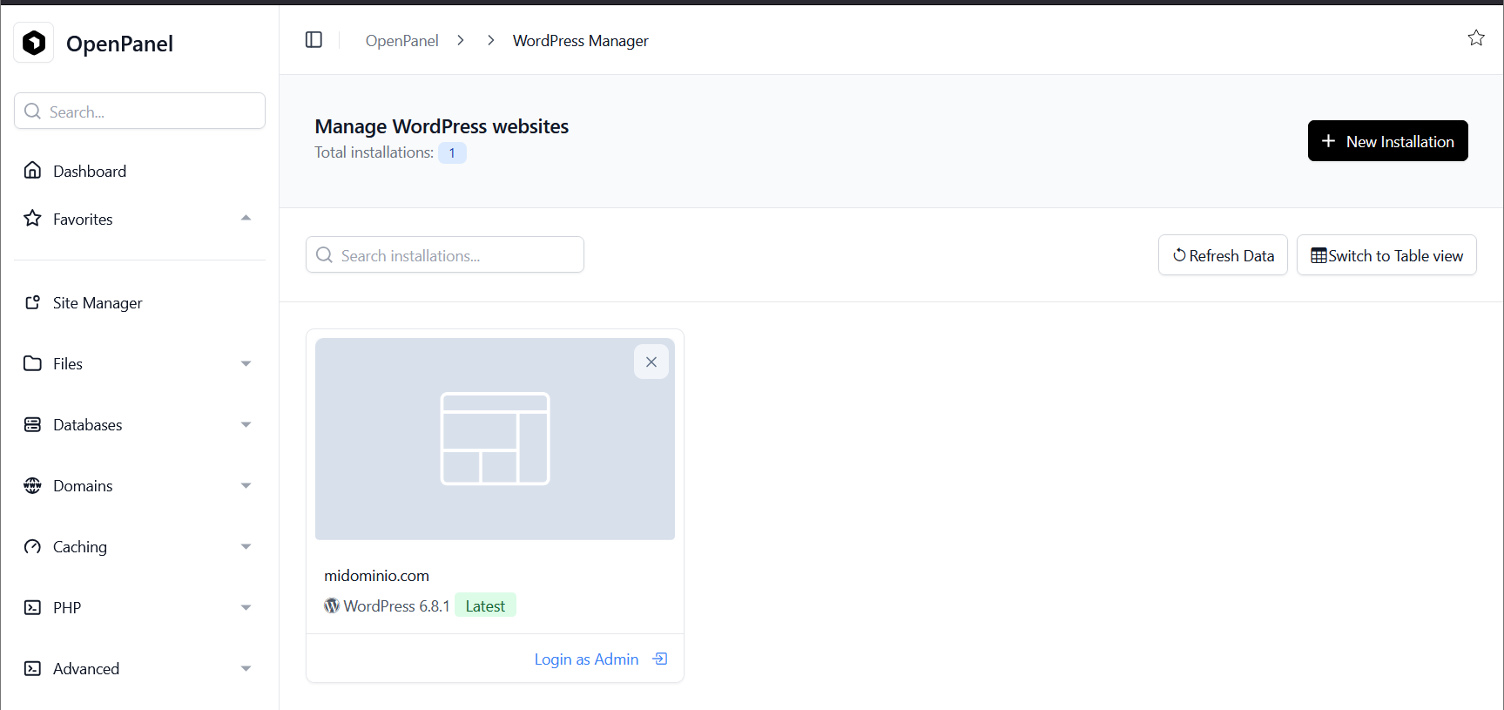Select the Files menu label
Viewport: 1504px width, 710px height.
pos(68,364)
